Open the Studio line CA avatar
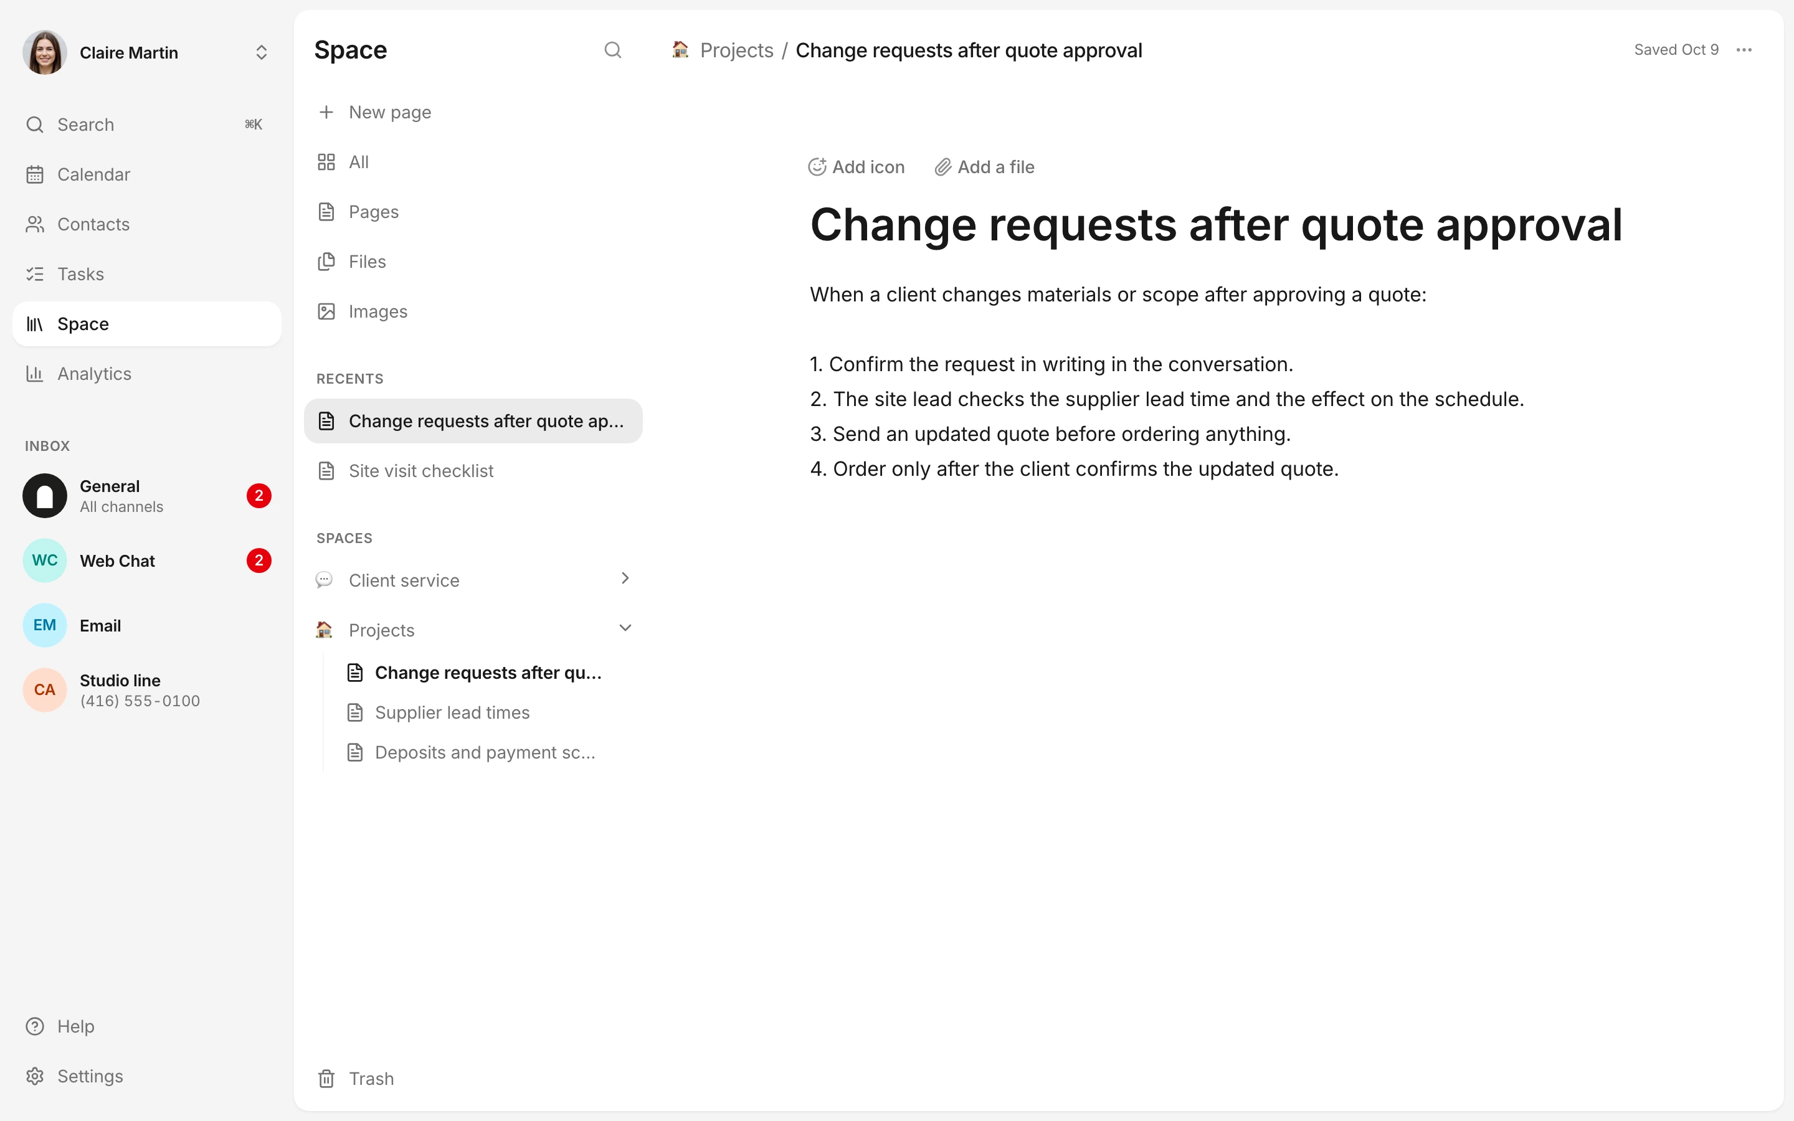Viewport: 1794px width, 1121px height. pyautogui.click(x=44, y=689)
